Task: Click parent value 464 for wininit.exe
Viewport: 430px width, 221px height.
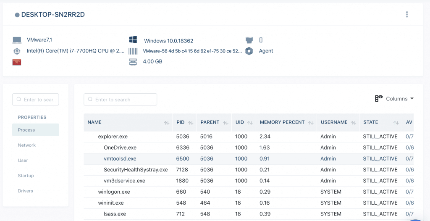Action: point(205,203)
